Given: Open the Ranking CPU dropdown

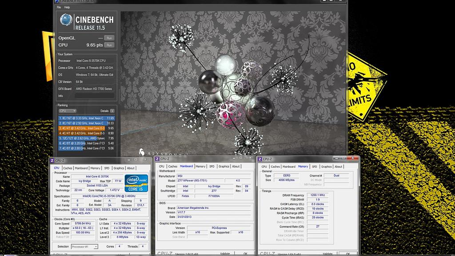Looking at the screenshot, I should pos(68,111).
